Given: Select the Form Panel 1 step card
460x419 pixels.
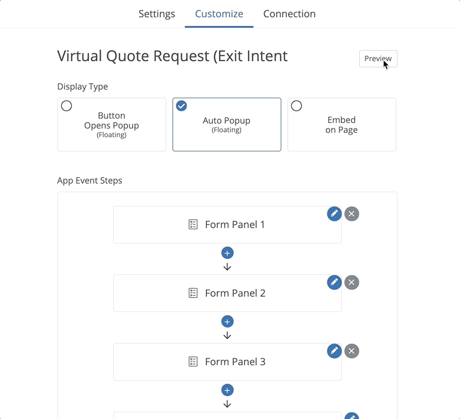Looking at the screenshot, I should [x=227, y=225].
